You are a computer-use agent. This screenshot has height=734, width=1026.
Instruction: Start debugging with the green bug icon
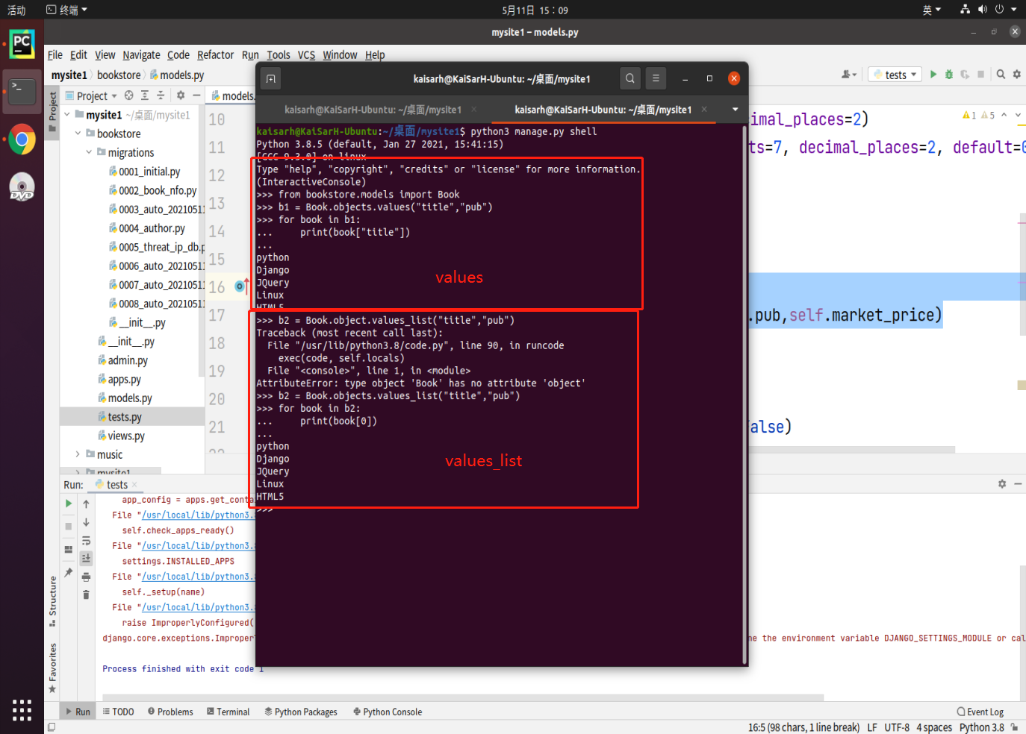pyautogui.click(x=949, y=75)
